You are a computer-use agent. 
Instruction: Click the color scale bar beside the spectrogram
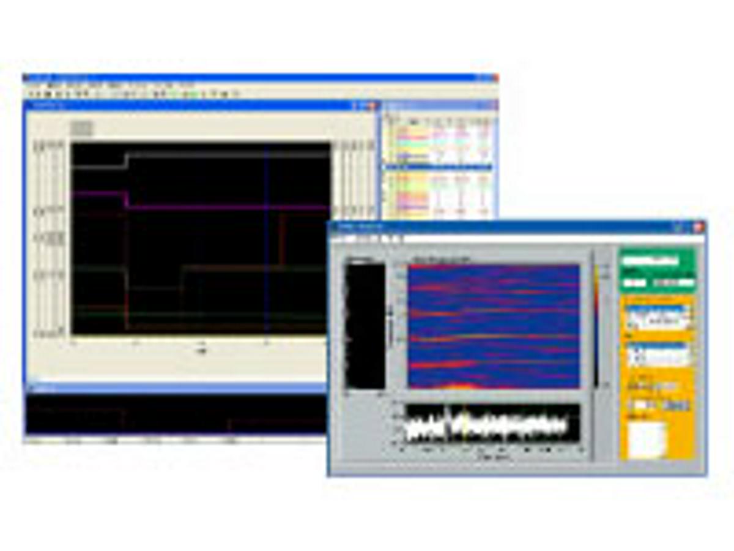pyautogui.click(x=596, y=324)
